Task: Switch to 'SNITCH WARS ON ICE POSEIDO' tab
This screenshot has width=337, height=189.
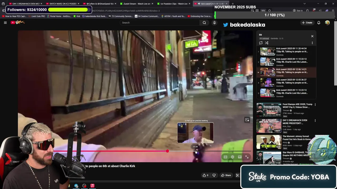Action: coord(63,4)
